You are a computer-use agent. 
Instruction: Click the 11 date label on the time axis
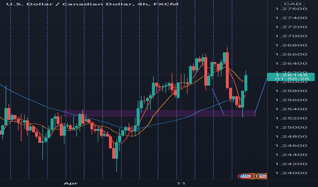(181, 183)
